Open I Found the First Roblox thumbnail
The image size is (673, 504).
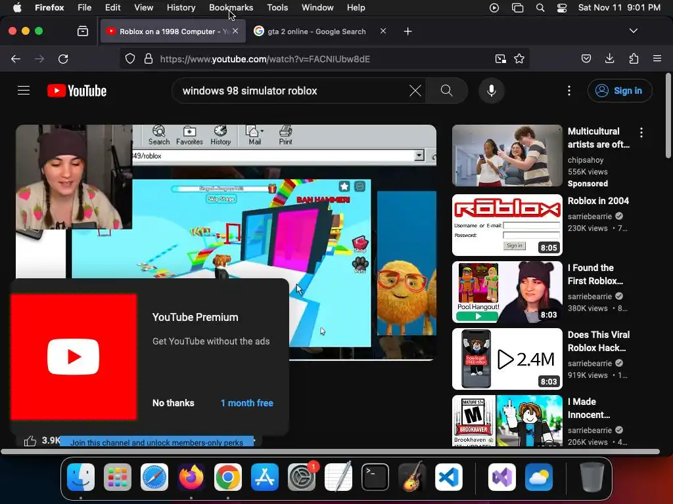[x=507, y=292]
